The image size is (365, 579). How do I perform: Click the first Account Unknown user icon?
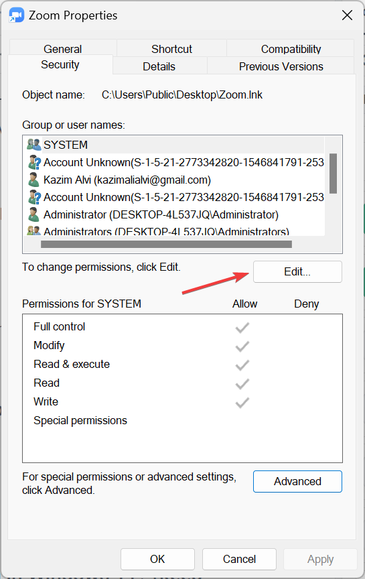34,162
